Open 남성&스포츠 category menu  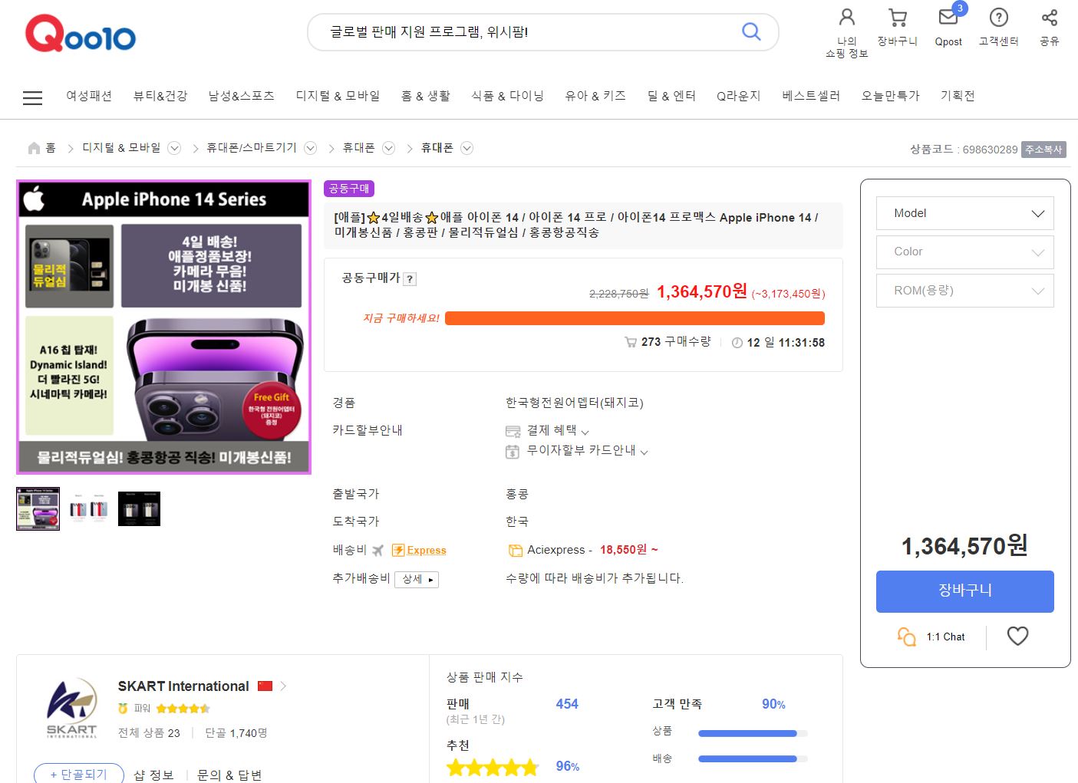(242, 96)
